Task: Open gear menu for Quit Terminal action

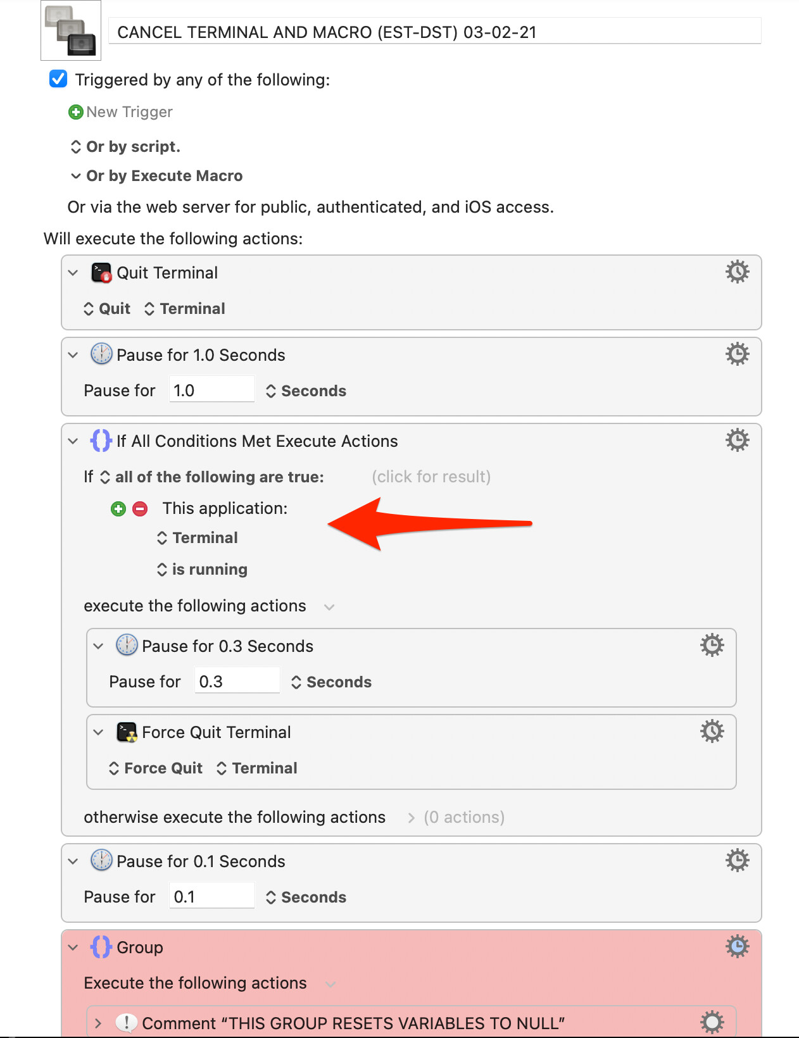Action: point(737,272)
